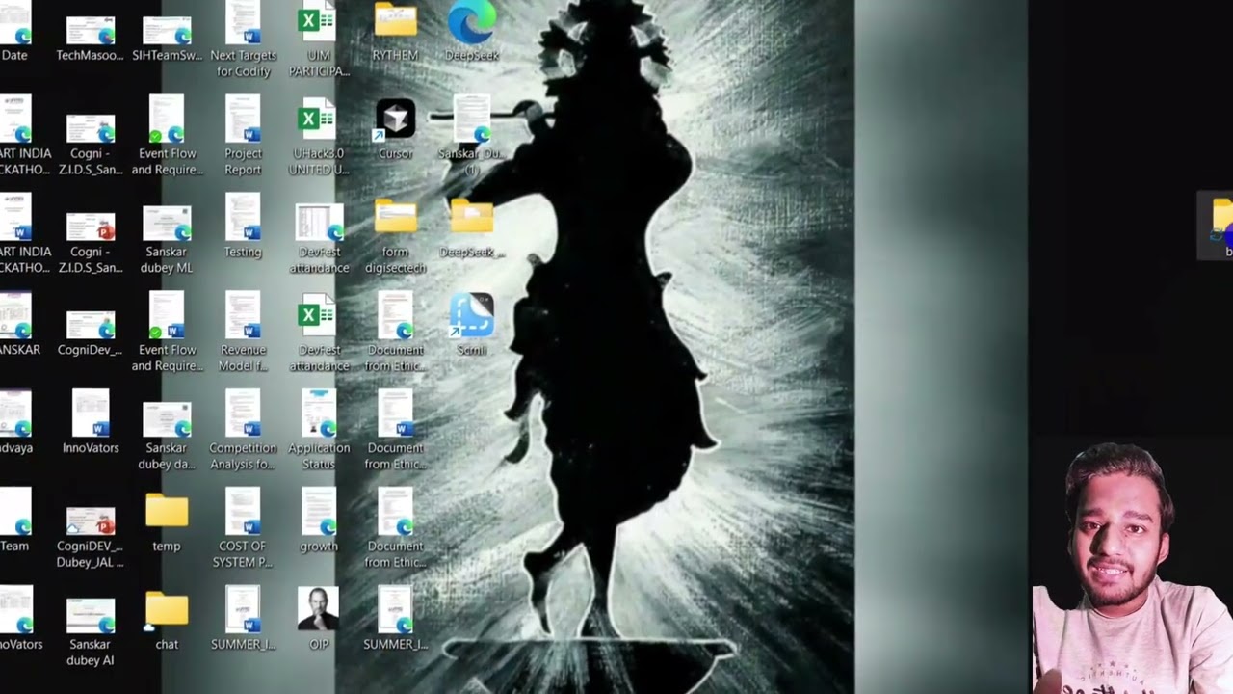The height and width of the screenshot is (694, 1233).
Task: Select the form digisectech folder
Action: (395, 220)
